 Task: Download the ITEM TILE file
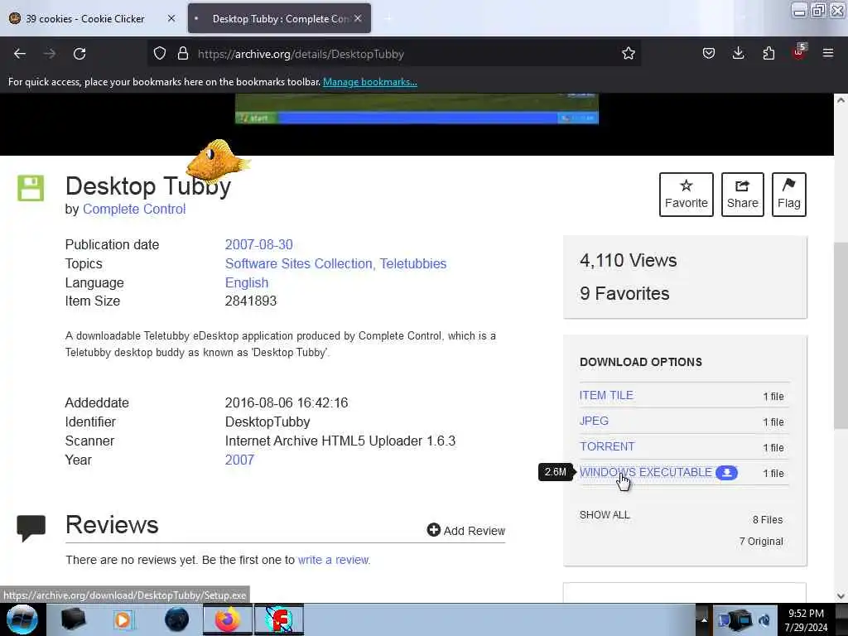click(x=606, y=395)
